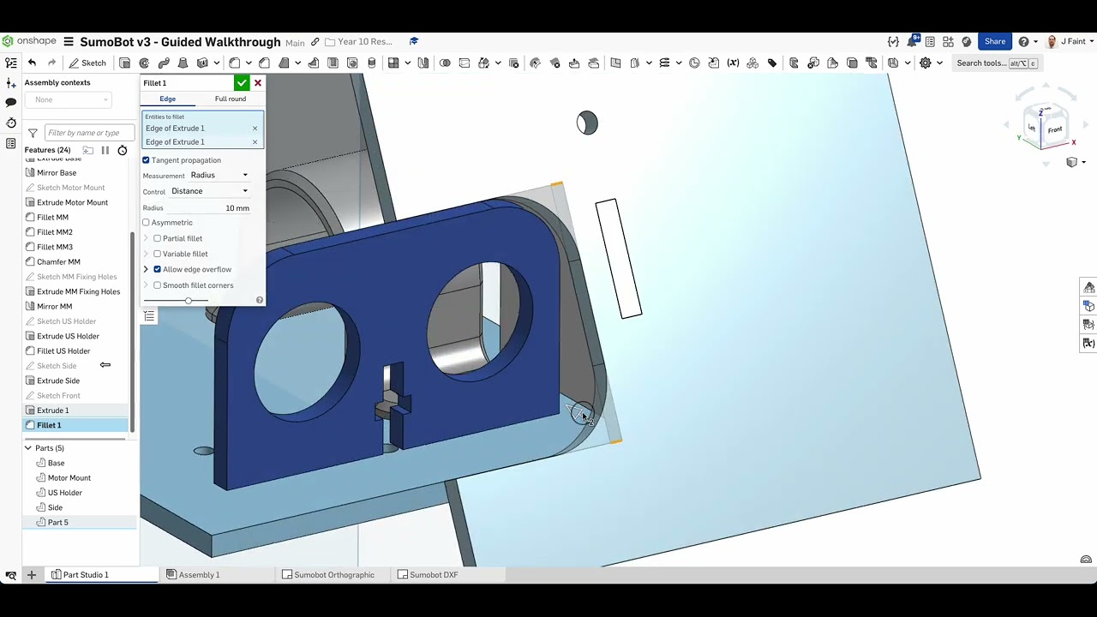Click the Sketch tool button
Viewport: 1097px width, 617px height.
(87, 63)
